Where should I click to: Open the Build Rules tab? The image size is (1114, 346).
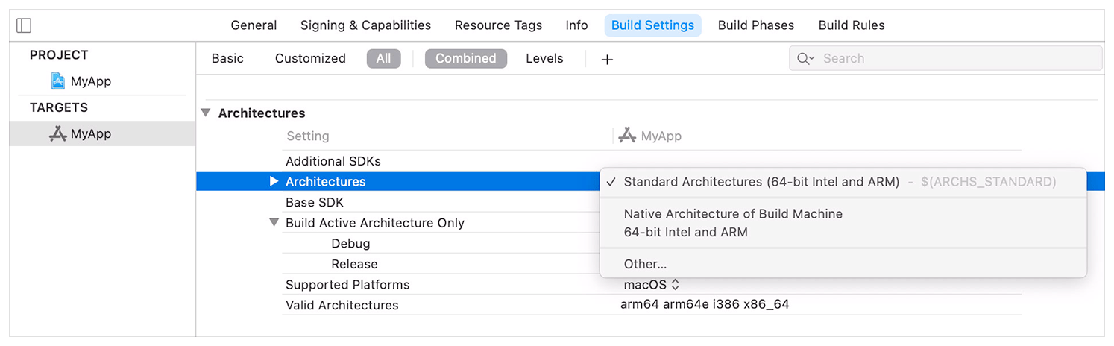(x=852, y=25)
